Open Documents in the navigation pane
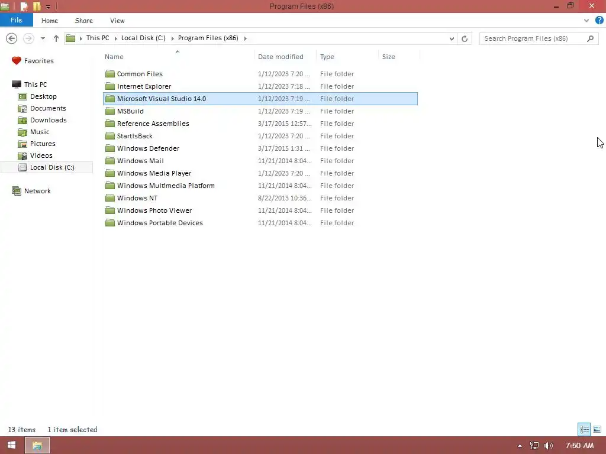This screenshot has height=454, width=606. click(42, 109)
